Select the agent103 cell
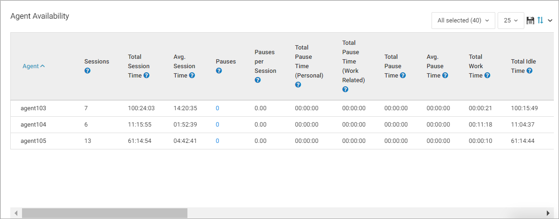 coord(33,108)
